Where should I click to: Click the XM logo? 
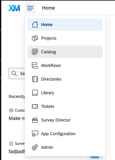(x=14, y=8)
